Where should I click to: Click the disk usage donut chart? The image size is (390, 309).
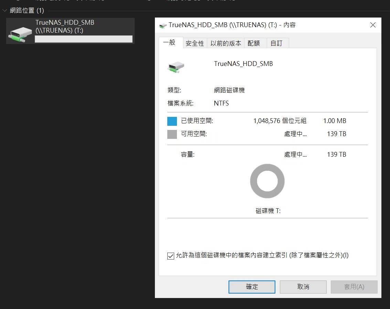coord(267,181)
